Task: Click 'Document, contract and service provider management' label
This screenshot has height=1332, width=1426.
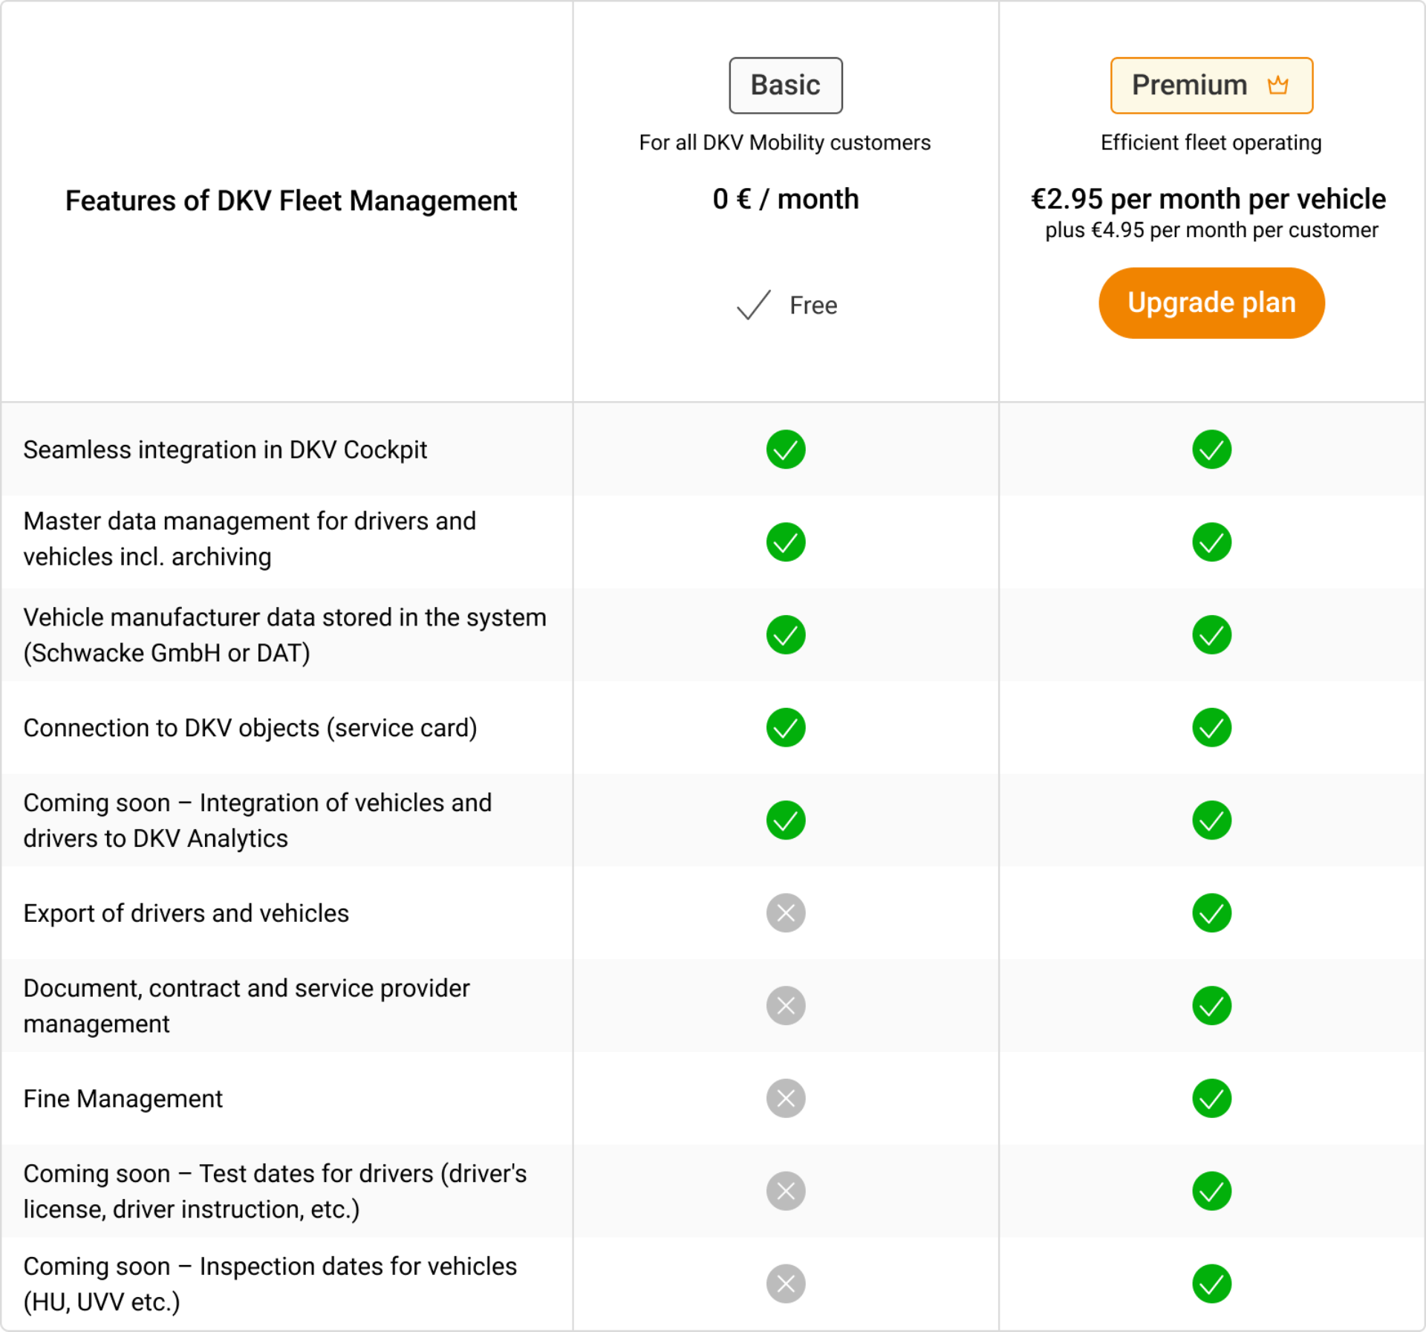Action: (x=247, y=1006)
